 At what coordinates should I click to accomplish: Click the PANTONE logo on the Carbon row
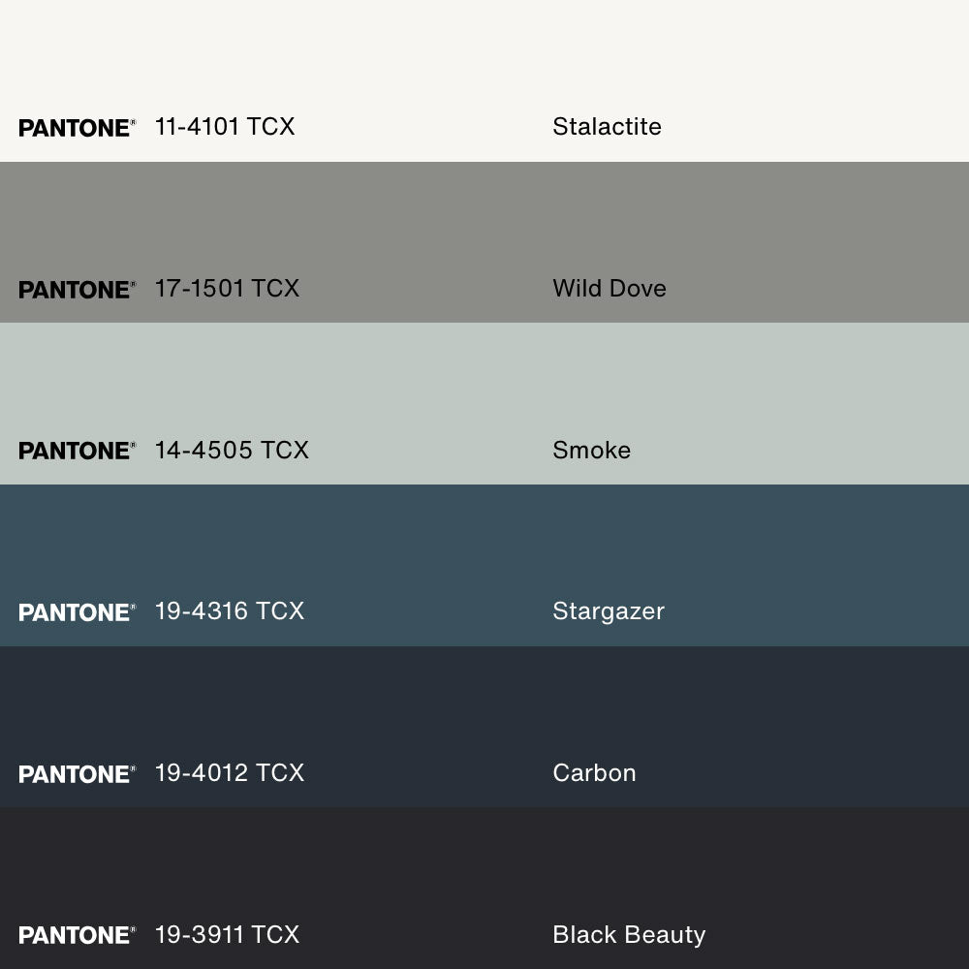coord(77,774)
